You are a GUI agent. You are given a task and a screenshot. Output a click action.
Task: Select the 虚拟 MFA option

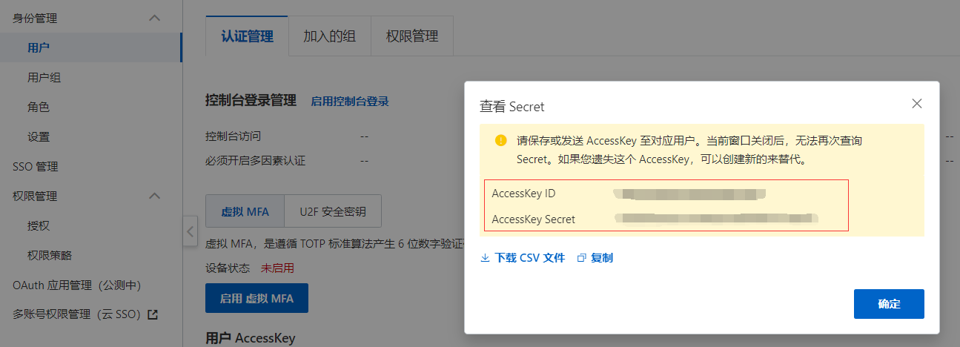click(x=245, y=211)
